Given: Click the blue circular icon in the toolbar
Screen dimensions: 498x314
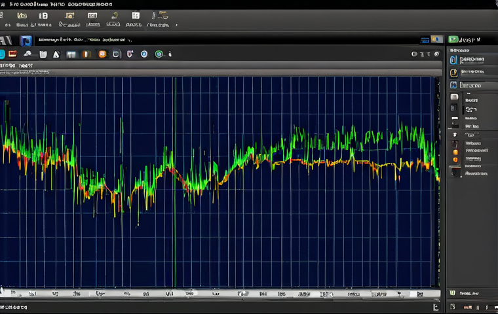Looking at the screenshot, I should tap(144, 54).
